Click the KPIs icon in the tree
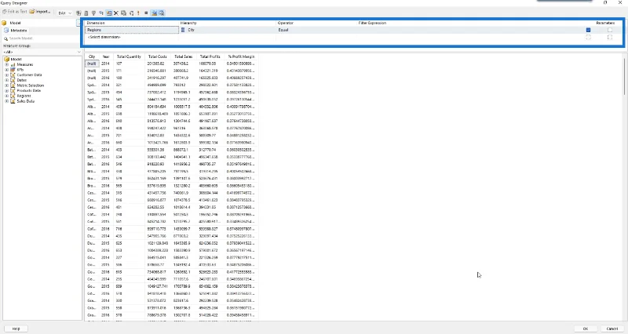 click(x=13, y=70)
